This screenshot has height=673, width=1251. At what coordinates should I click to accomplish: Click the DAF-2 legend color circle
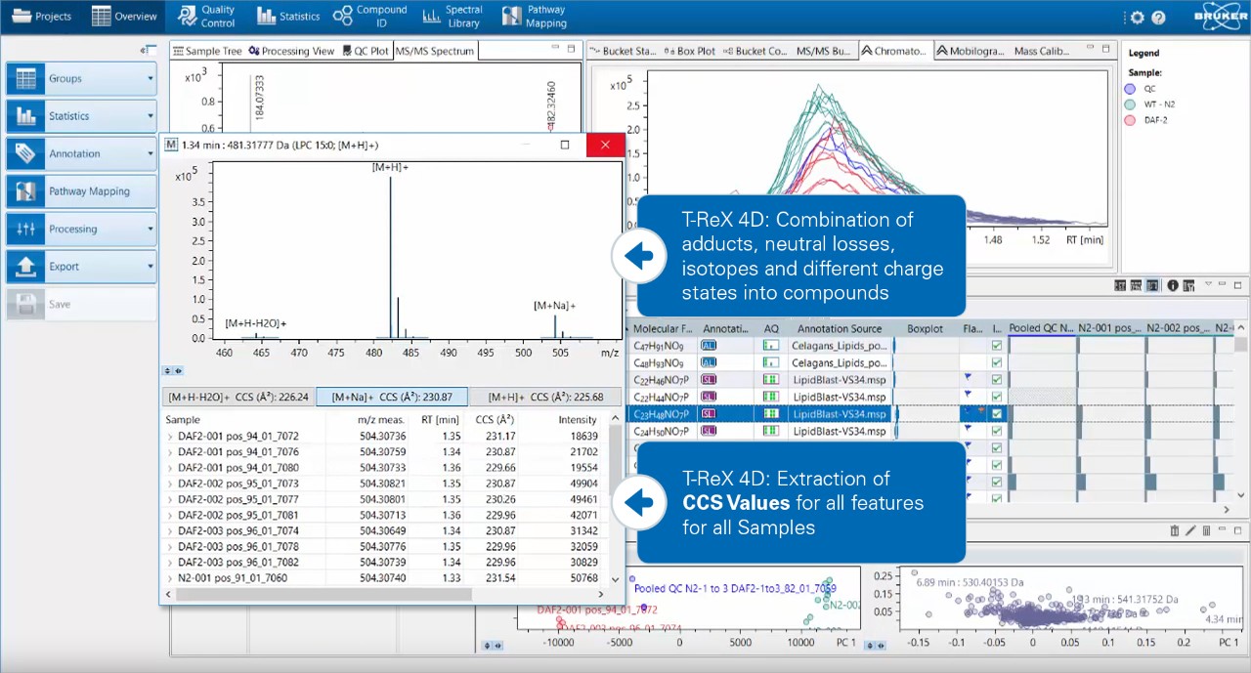pos(1130,120)
